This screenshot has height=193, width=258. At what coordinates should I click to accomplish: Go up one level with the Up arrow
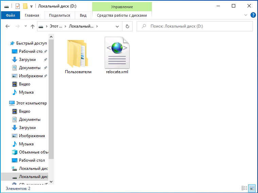33,26
